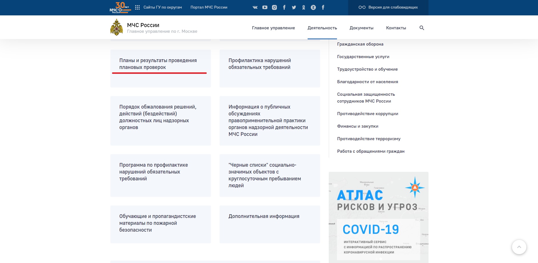Viewport: 538px width, 263px height.
Task: Select Противодействие коррупции in sidebar
Action: (x=368, y=114)
